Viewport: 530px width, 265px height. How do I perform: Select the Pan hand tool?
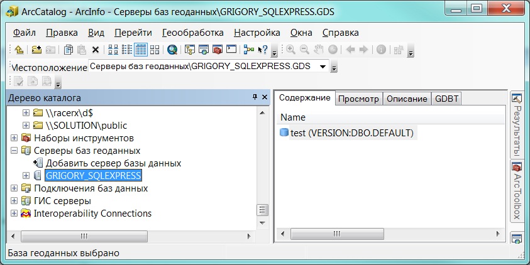point(318,50)
